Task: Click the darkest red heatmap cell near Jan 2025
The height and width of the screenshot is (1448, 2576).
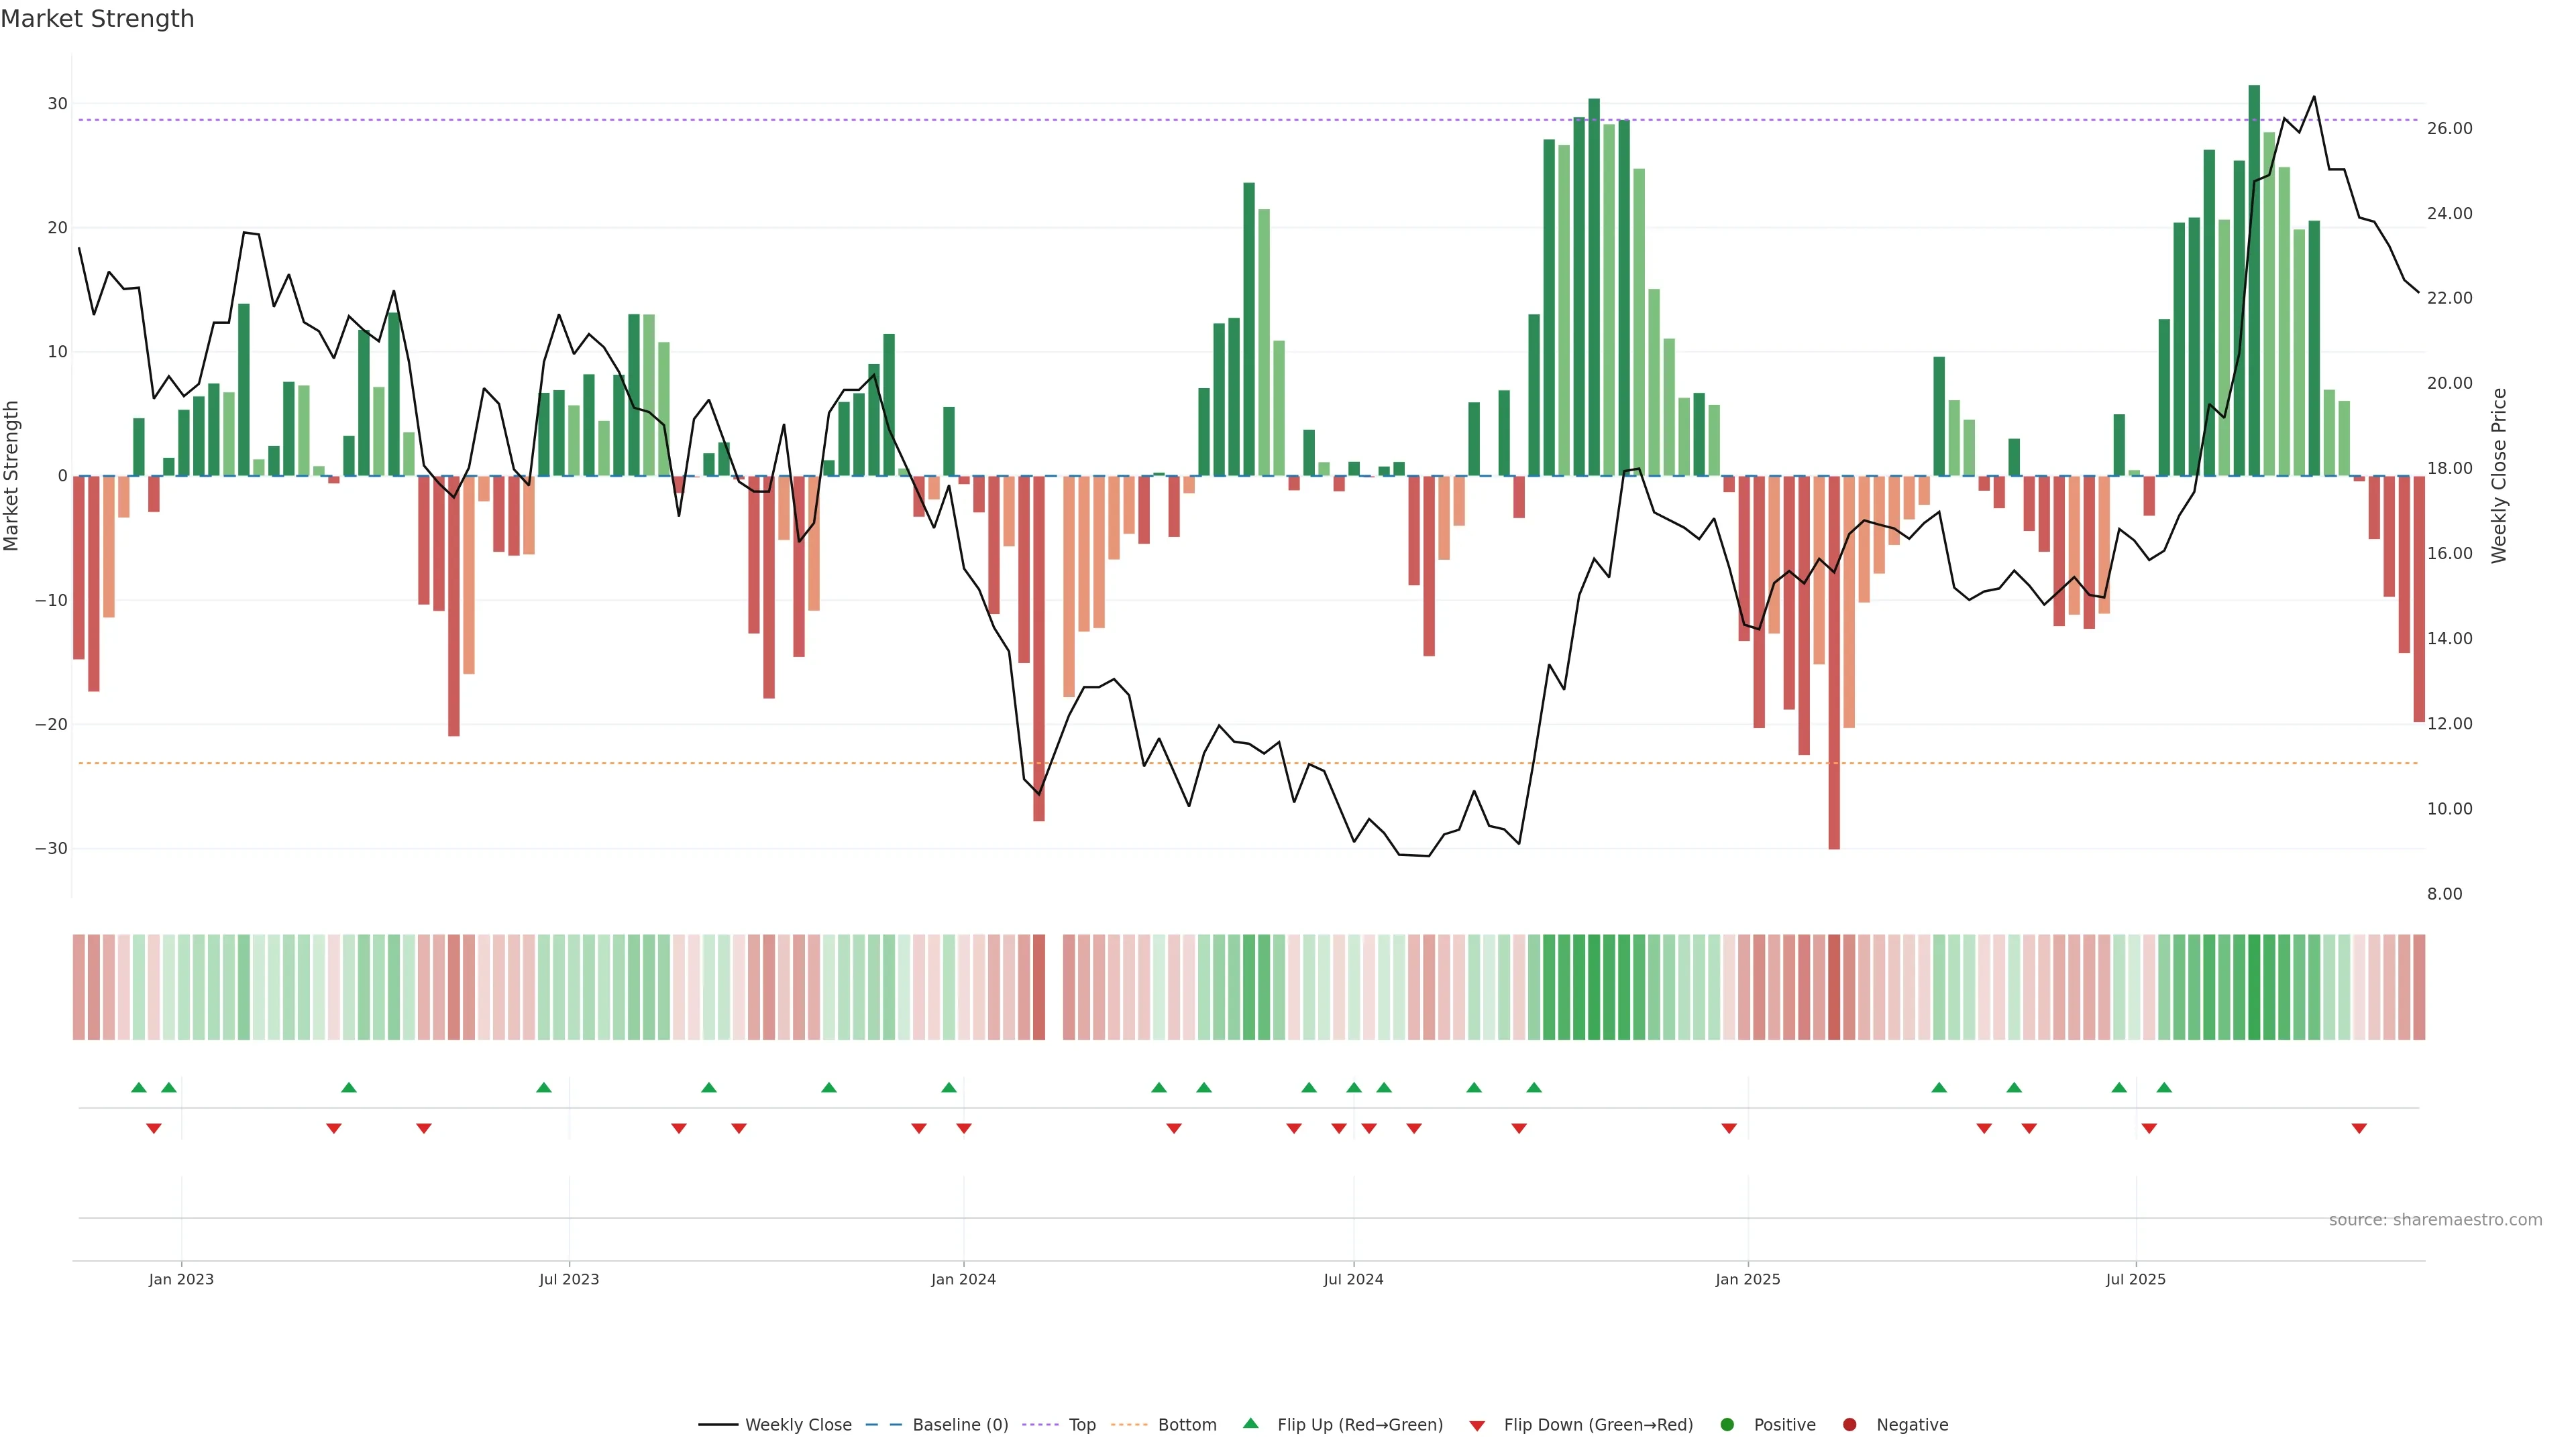Action: 1834,987
